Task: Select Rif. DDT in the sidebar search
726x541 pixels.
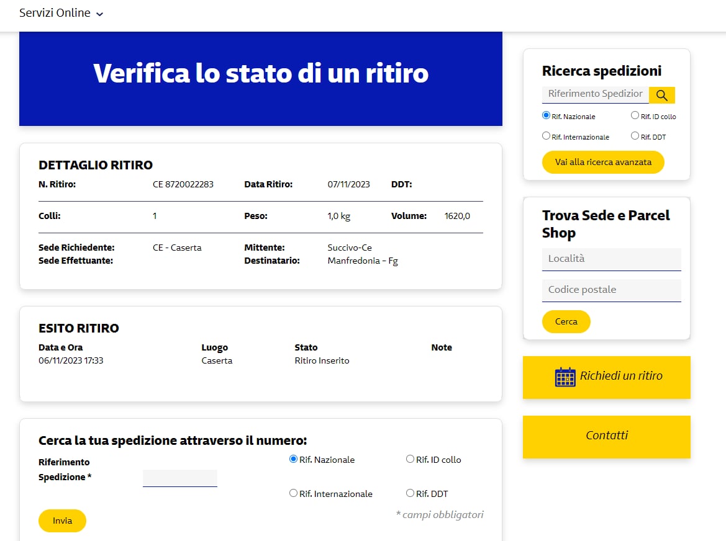Action: pyautogui.click(x=635, y=135)
